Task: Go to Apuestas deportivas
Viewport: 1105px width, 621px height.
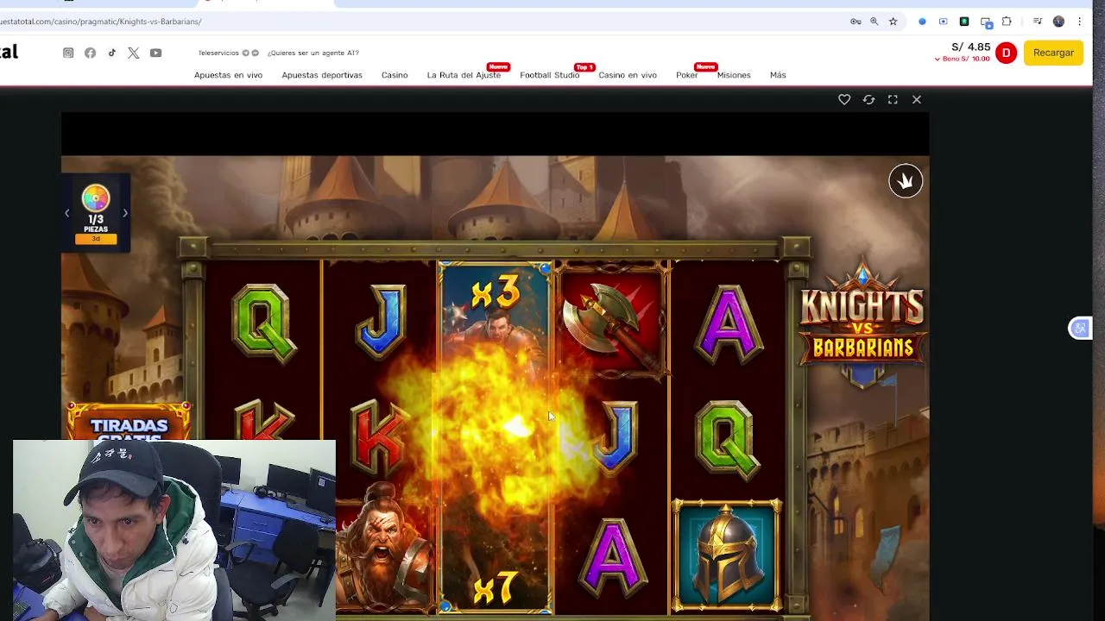Action: (x=322, y=75)
